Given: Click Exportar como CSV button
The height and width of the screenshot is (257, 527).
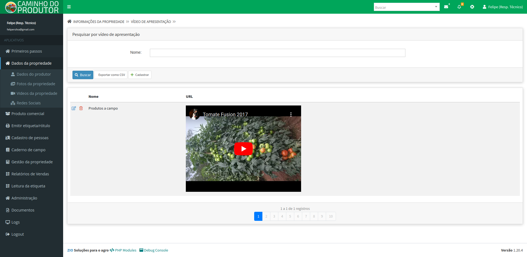Looking at the screenshot, I should click(111, 75).
